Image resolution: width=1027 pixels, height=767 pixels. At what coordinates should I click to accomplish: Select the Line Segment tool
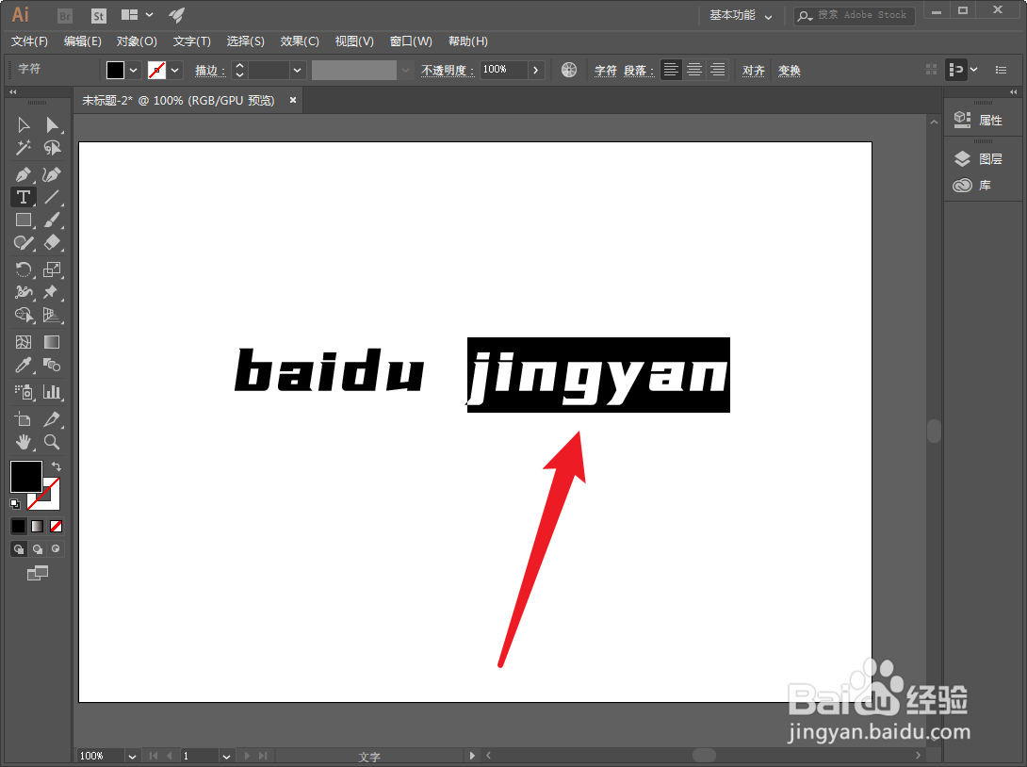coord(52,197)
